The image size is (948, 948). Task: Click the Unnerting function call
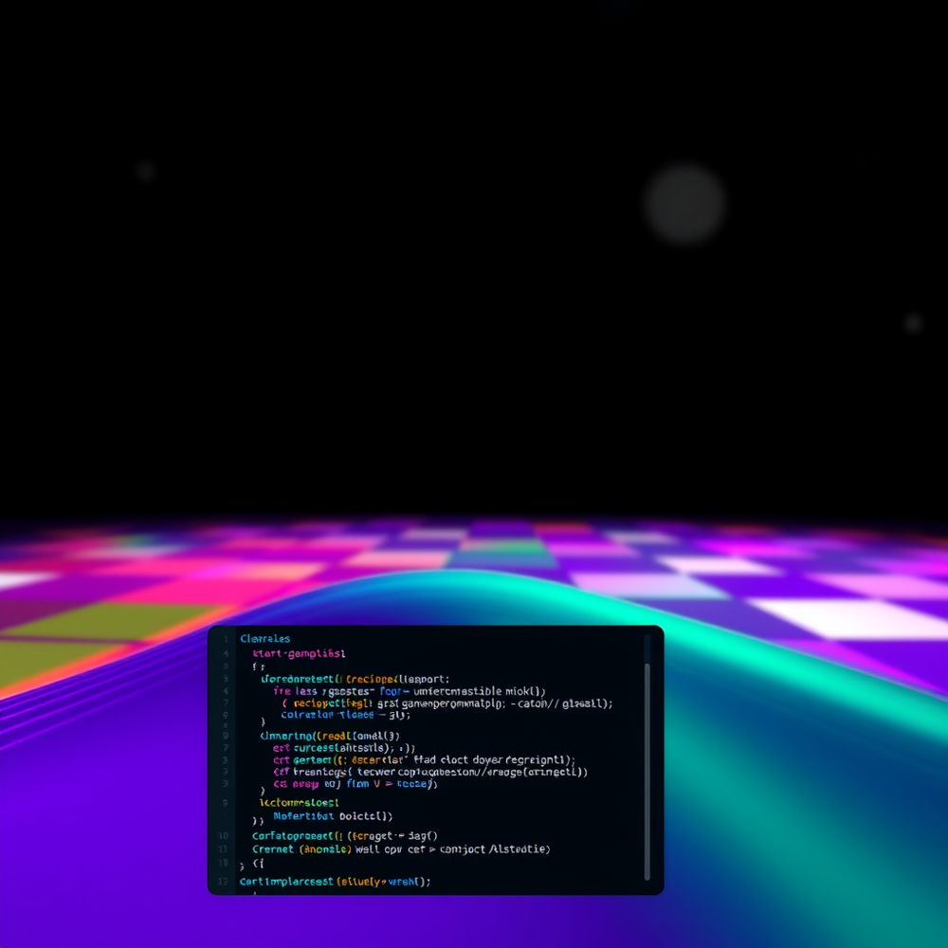[282, 735]
